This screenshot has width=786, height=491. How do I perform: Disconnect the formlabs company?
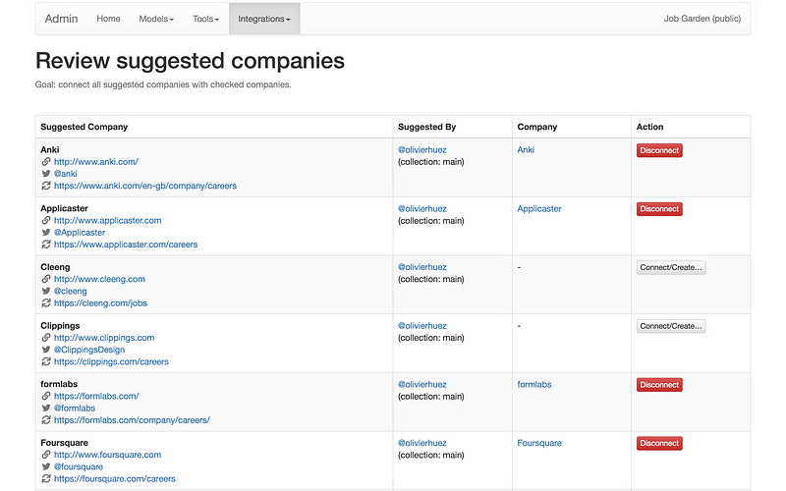tap(659, 385)
